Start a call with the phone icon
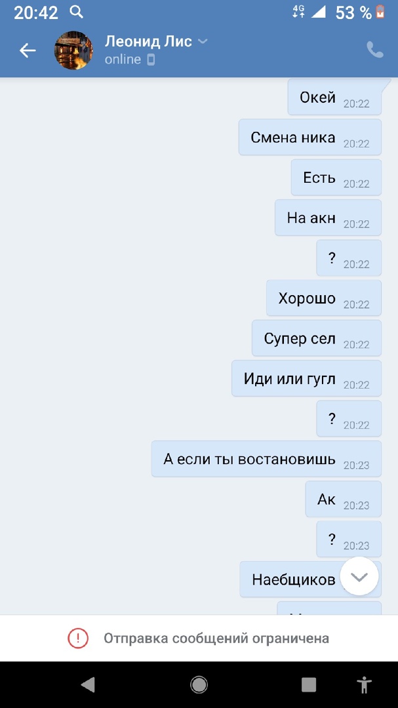The height and width of the screenshot is (708, 398). [x=375, y=50]
